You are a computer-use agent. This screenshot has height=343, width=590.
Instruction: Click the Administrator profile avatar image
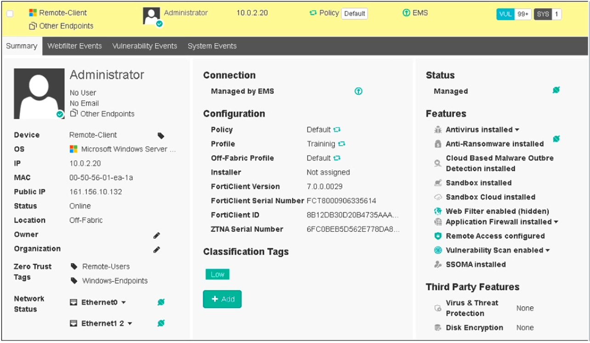pyautogui.click(x=39, y=94)
